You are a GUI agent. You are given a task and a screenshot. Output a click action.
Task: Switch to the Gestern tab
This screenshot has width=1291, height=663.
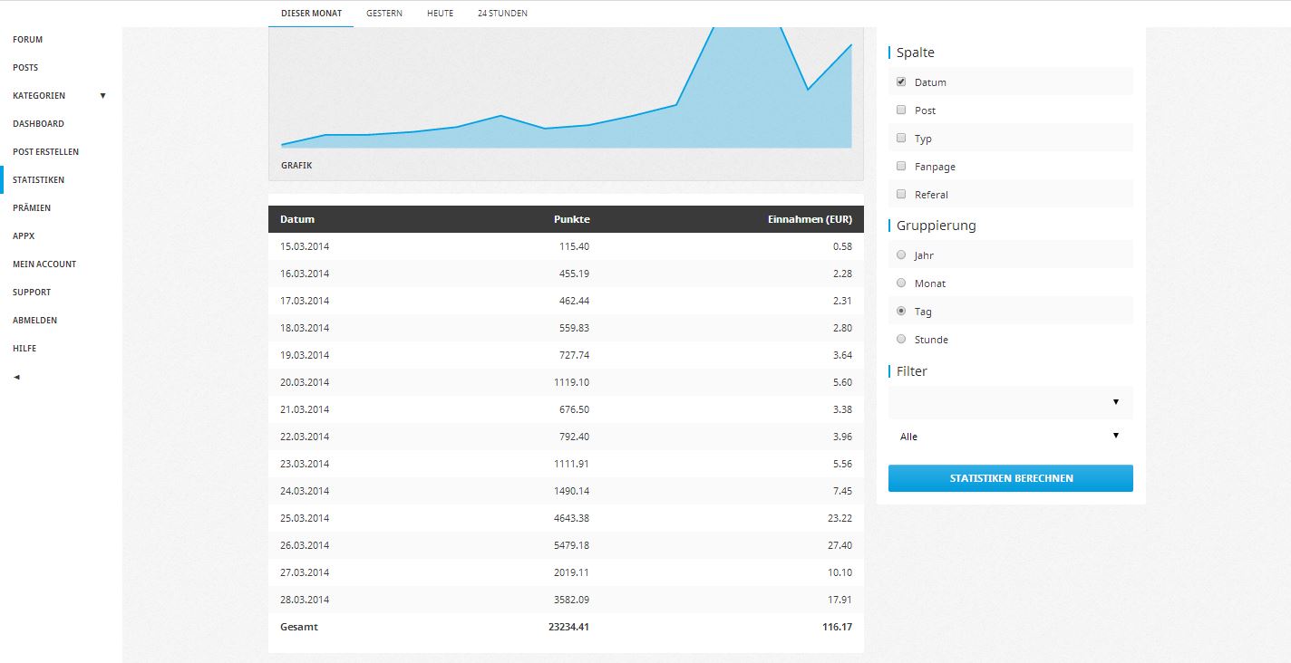click(384, 14)
